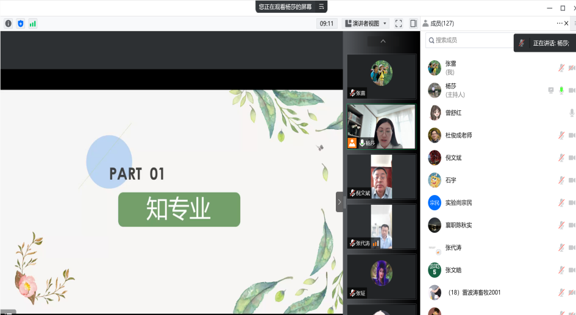Open the screen-sharing banner menu icon
The width and height of the screenshot is (576, 315).
coord(321,7)
